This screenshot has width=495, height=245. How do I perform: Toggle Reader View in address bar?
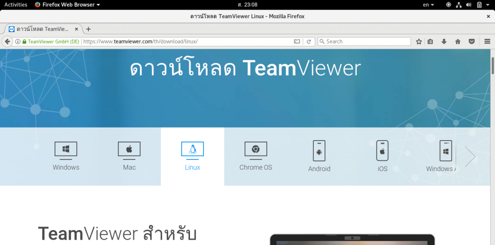(x=297, y=42)
